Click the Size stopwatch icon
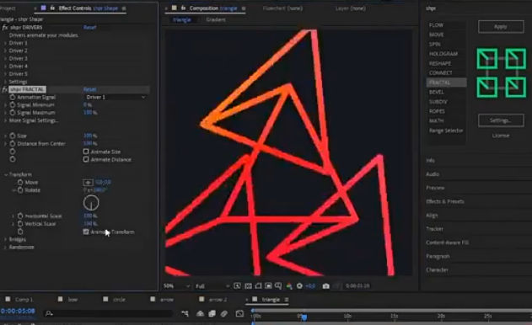 point(13,136)
